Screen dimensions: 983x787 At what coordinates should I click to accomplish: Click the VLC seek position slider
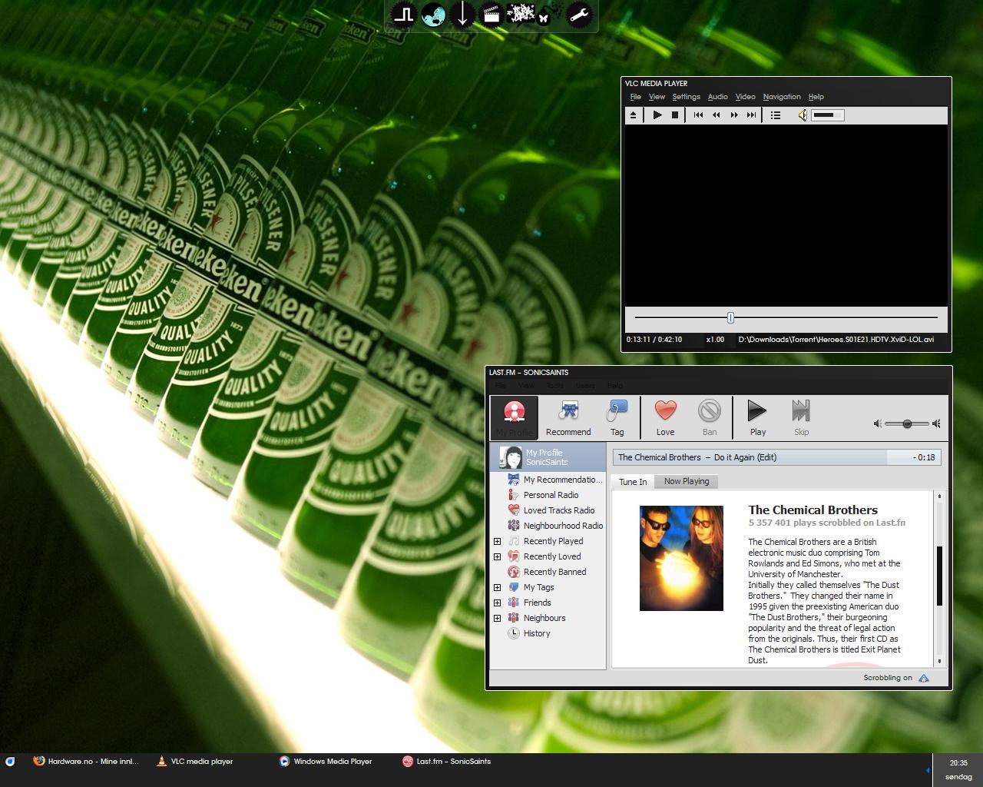(730, 317)
